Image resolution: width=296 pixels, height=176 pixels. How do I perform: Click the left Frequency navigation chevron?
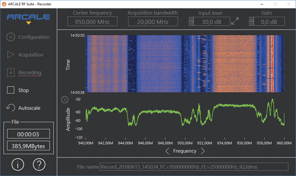click(168, 151)
